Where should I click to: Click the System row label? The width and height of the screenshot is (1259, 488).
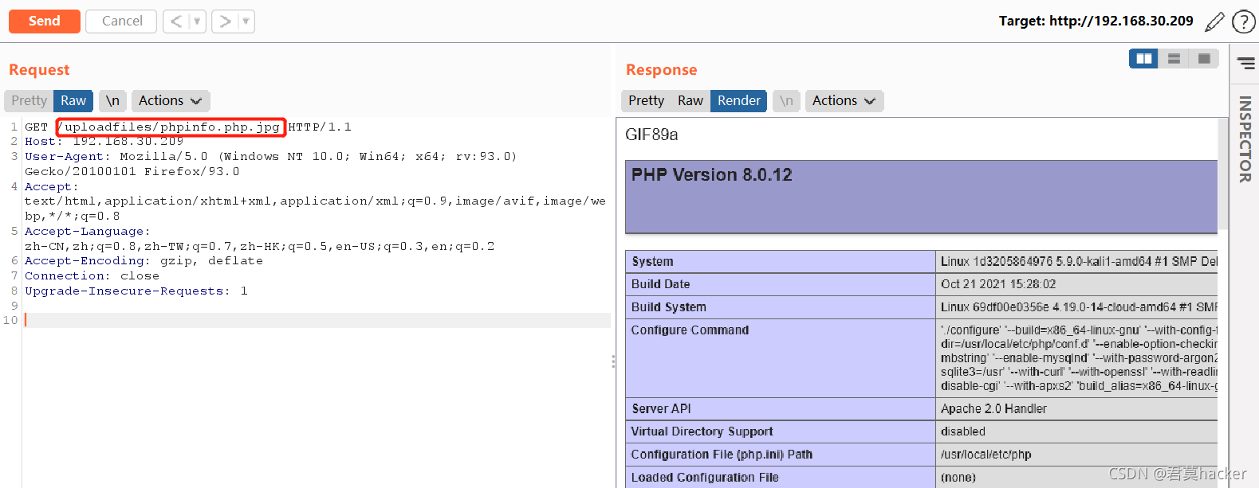click(x=652, y=261)
